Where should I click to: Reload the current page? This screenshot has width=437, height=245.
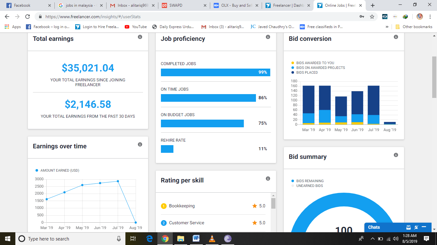pos(28,17)
